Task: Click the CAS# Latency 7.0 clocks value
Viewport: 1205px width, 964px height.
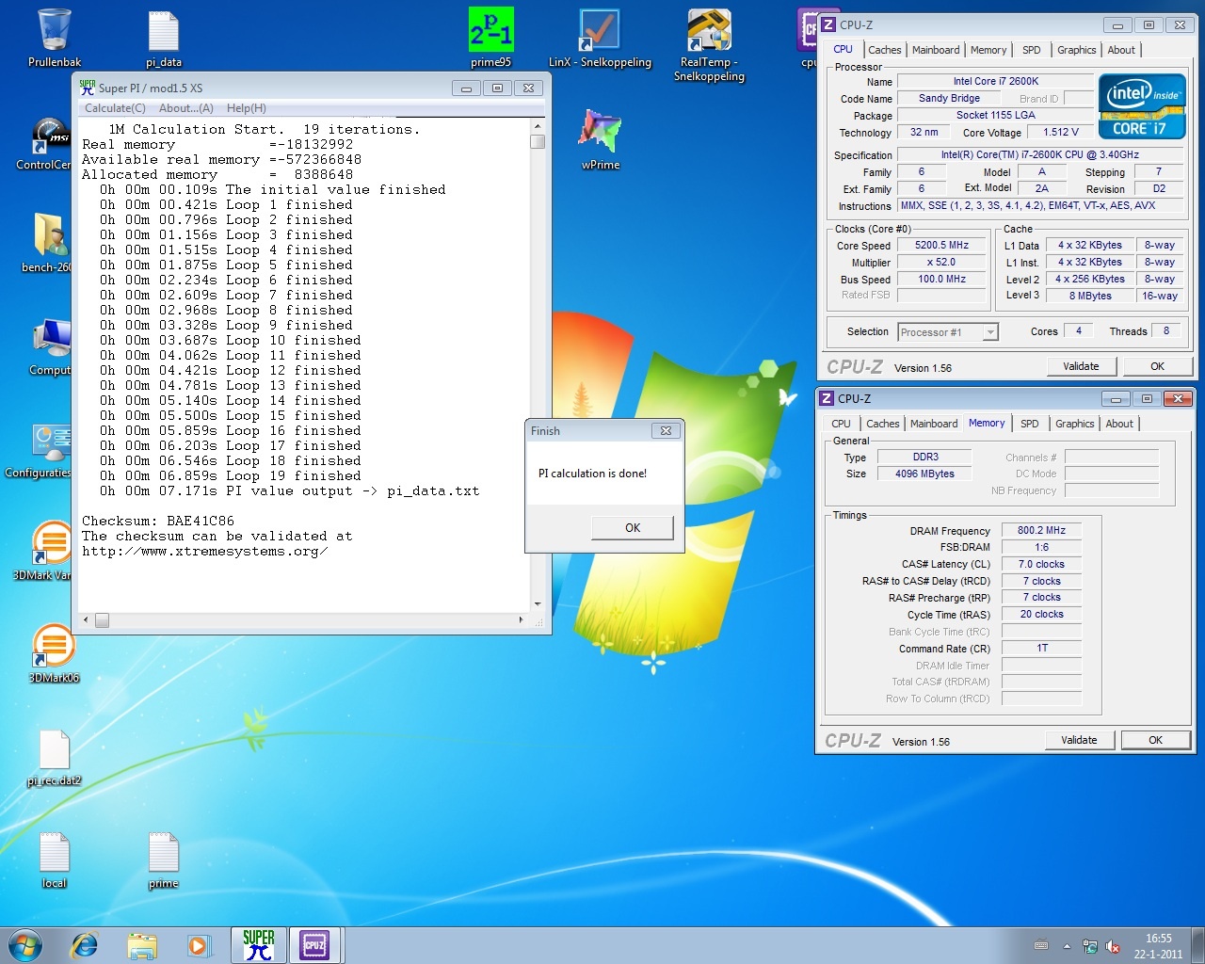Action: 1041,564
